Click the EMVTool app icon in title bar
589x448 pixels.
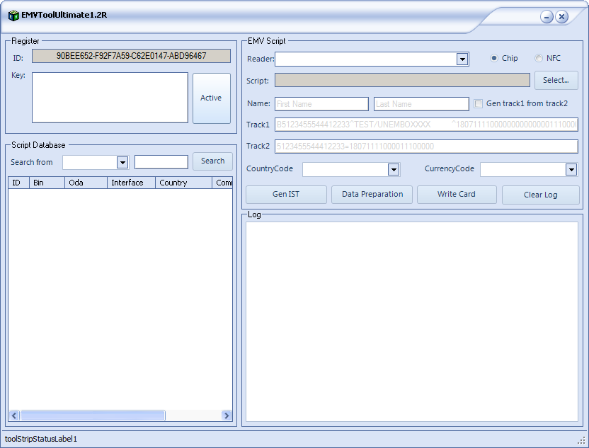pyautogui.click(x=13, y=16)
